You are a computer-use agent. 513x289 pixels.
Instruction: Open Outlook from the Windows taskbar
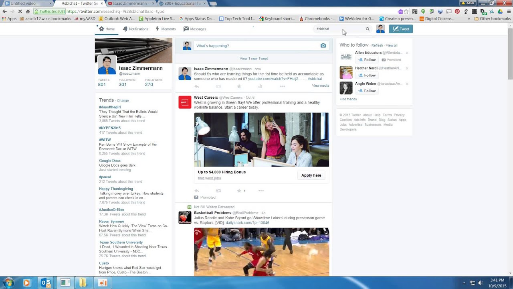click(46, 283)
